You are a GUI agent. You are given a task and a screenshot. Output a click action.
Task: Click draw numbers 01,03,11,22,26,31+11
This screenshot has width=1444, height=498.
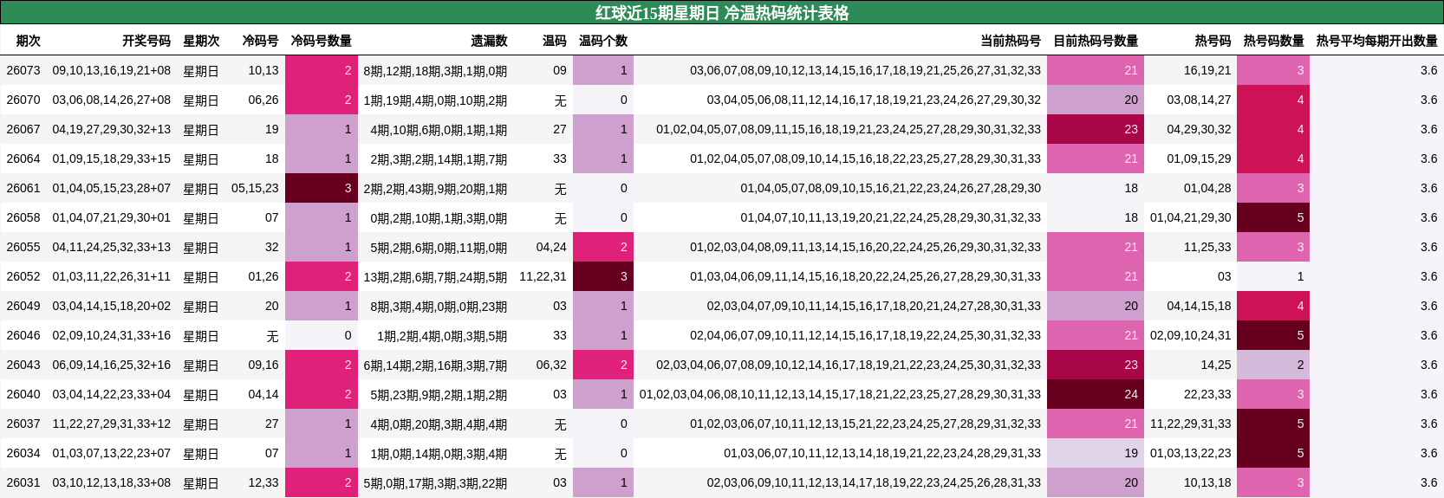112,276
